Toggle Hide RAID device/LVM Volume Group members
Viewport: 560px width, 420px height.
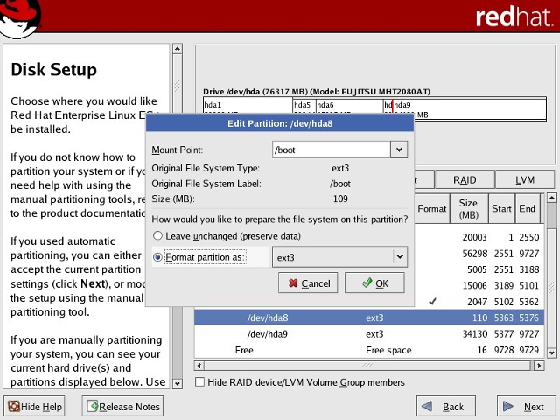tap(200, 382)
